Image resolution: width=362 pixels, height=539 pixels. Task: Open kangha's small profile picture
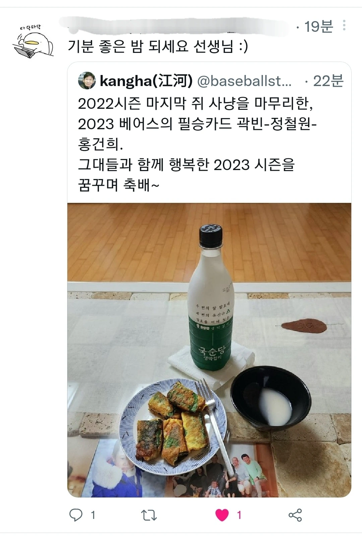pos(87,80)
